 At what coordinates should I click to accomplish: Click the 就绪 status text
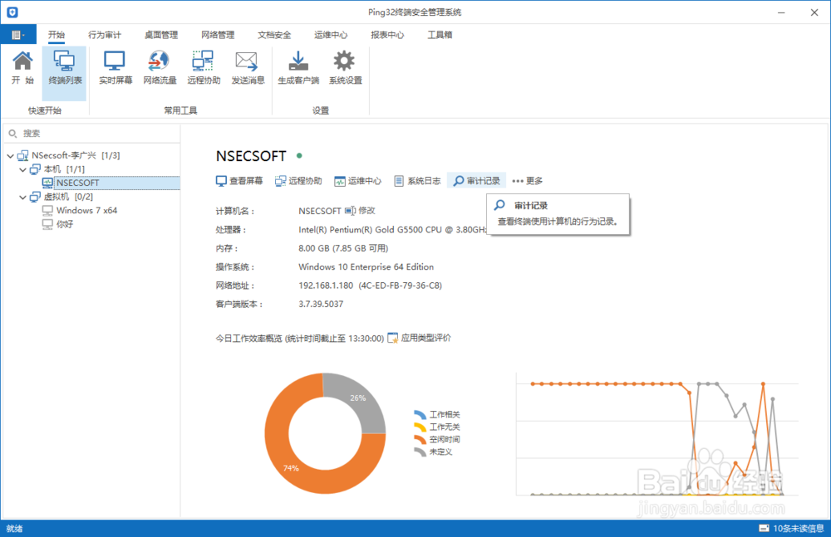pyautogui.click(x=14, y=529)
